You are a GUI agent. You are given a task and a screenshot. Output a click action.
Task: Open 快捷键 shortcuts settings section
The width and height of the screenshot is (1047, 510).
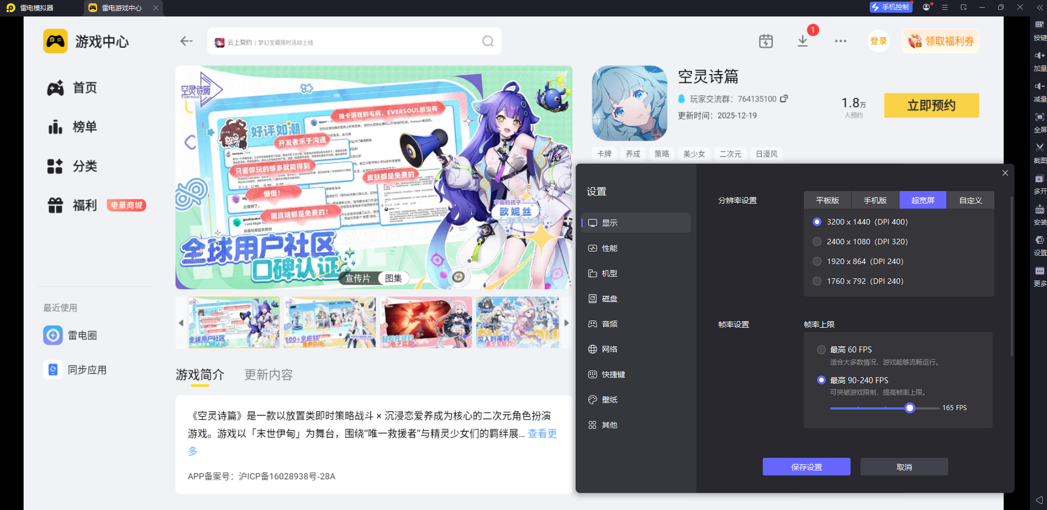tap(636, 374)
